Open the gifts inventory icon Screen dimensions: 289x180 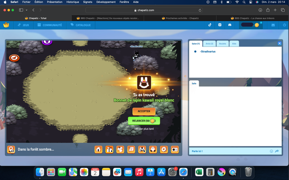point(109,149)
